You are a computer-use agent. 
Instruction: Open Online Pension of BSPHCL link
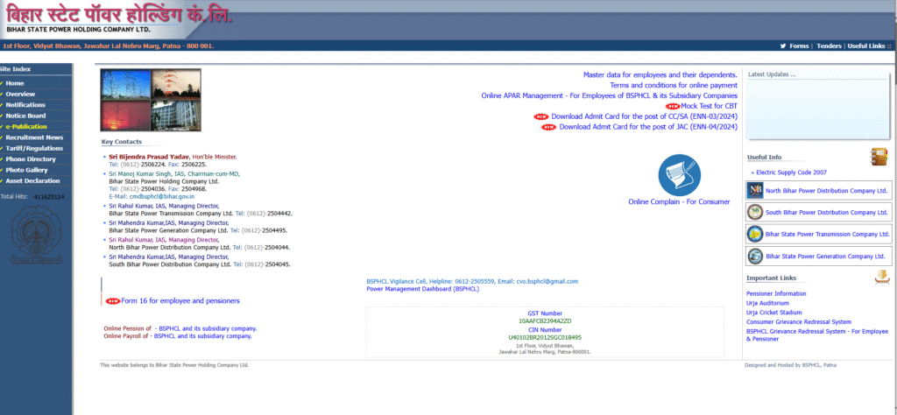click(x=180, y=329)
